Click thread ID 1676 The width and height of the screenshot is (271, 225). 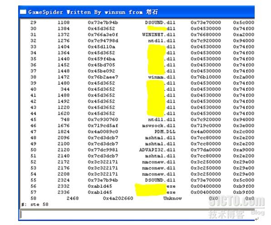[64, 126]
